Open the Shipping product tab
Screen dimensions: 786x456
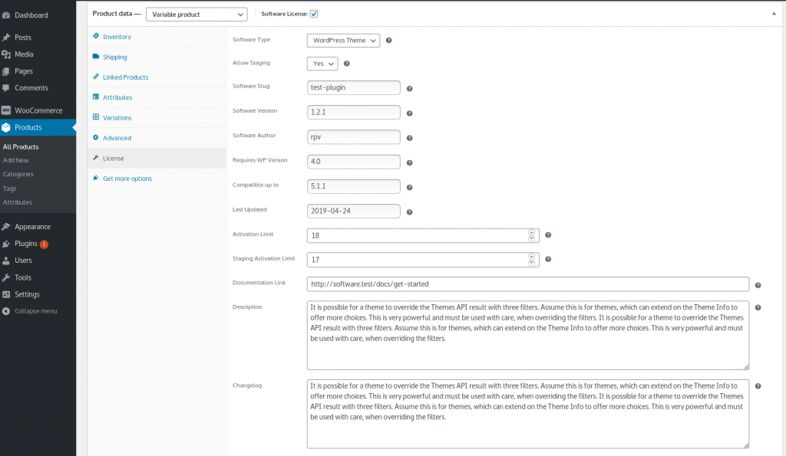tap(157, 57)
